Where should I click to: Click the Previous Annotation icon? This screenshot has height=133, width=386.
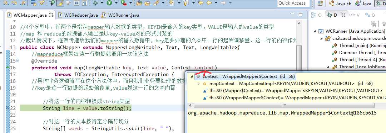click(186, 3)
